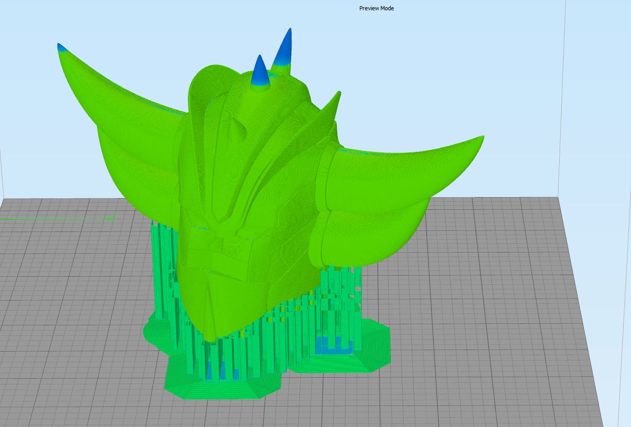Viewport: 631px width, 427px height.
Task: Click the small green cone on the forehead
Action: point(236,130)
